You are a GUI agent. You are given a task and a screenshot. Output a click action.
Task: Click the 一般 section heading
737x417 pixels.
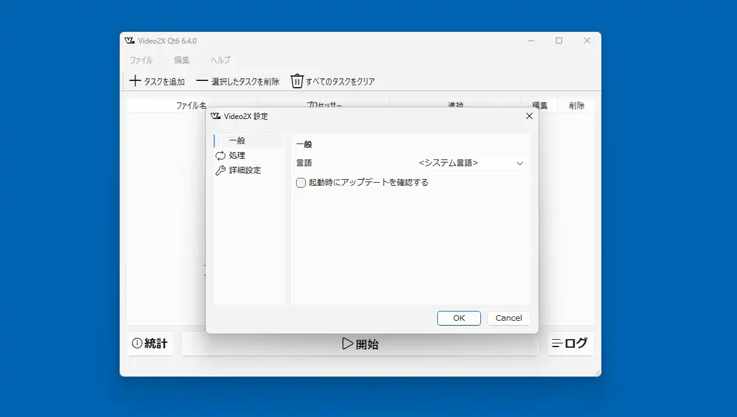tap(304, 145)
